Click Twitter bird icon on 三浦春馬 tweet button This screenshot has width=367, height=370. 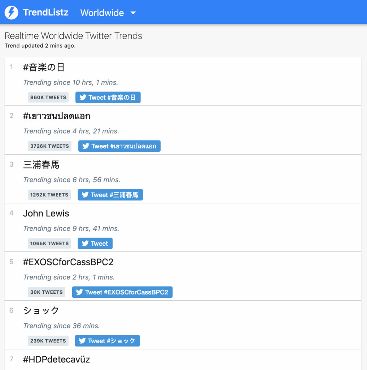[x=85, y=195]
